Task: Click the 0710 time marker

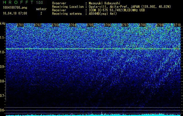Action: (177, 25)
